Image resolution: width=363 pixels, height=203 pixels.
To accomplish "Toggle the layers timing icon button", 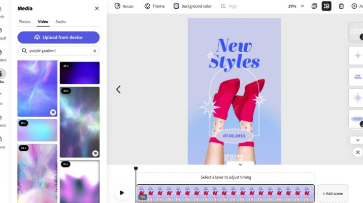I will tap(326, 6).
